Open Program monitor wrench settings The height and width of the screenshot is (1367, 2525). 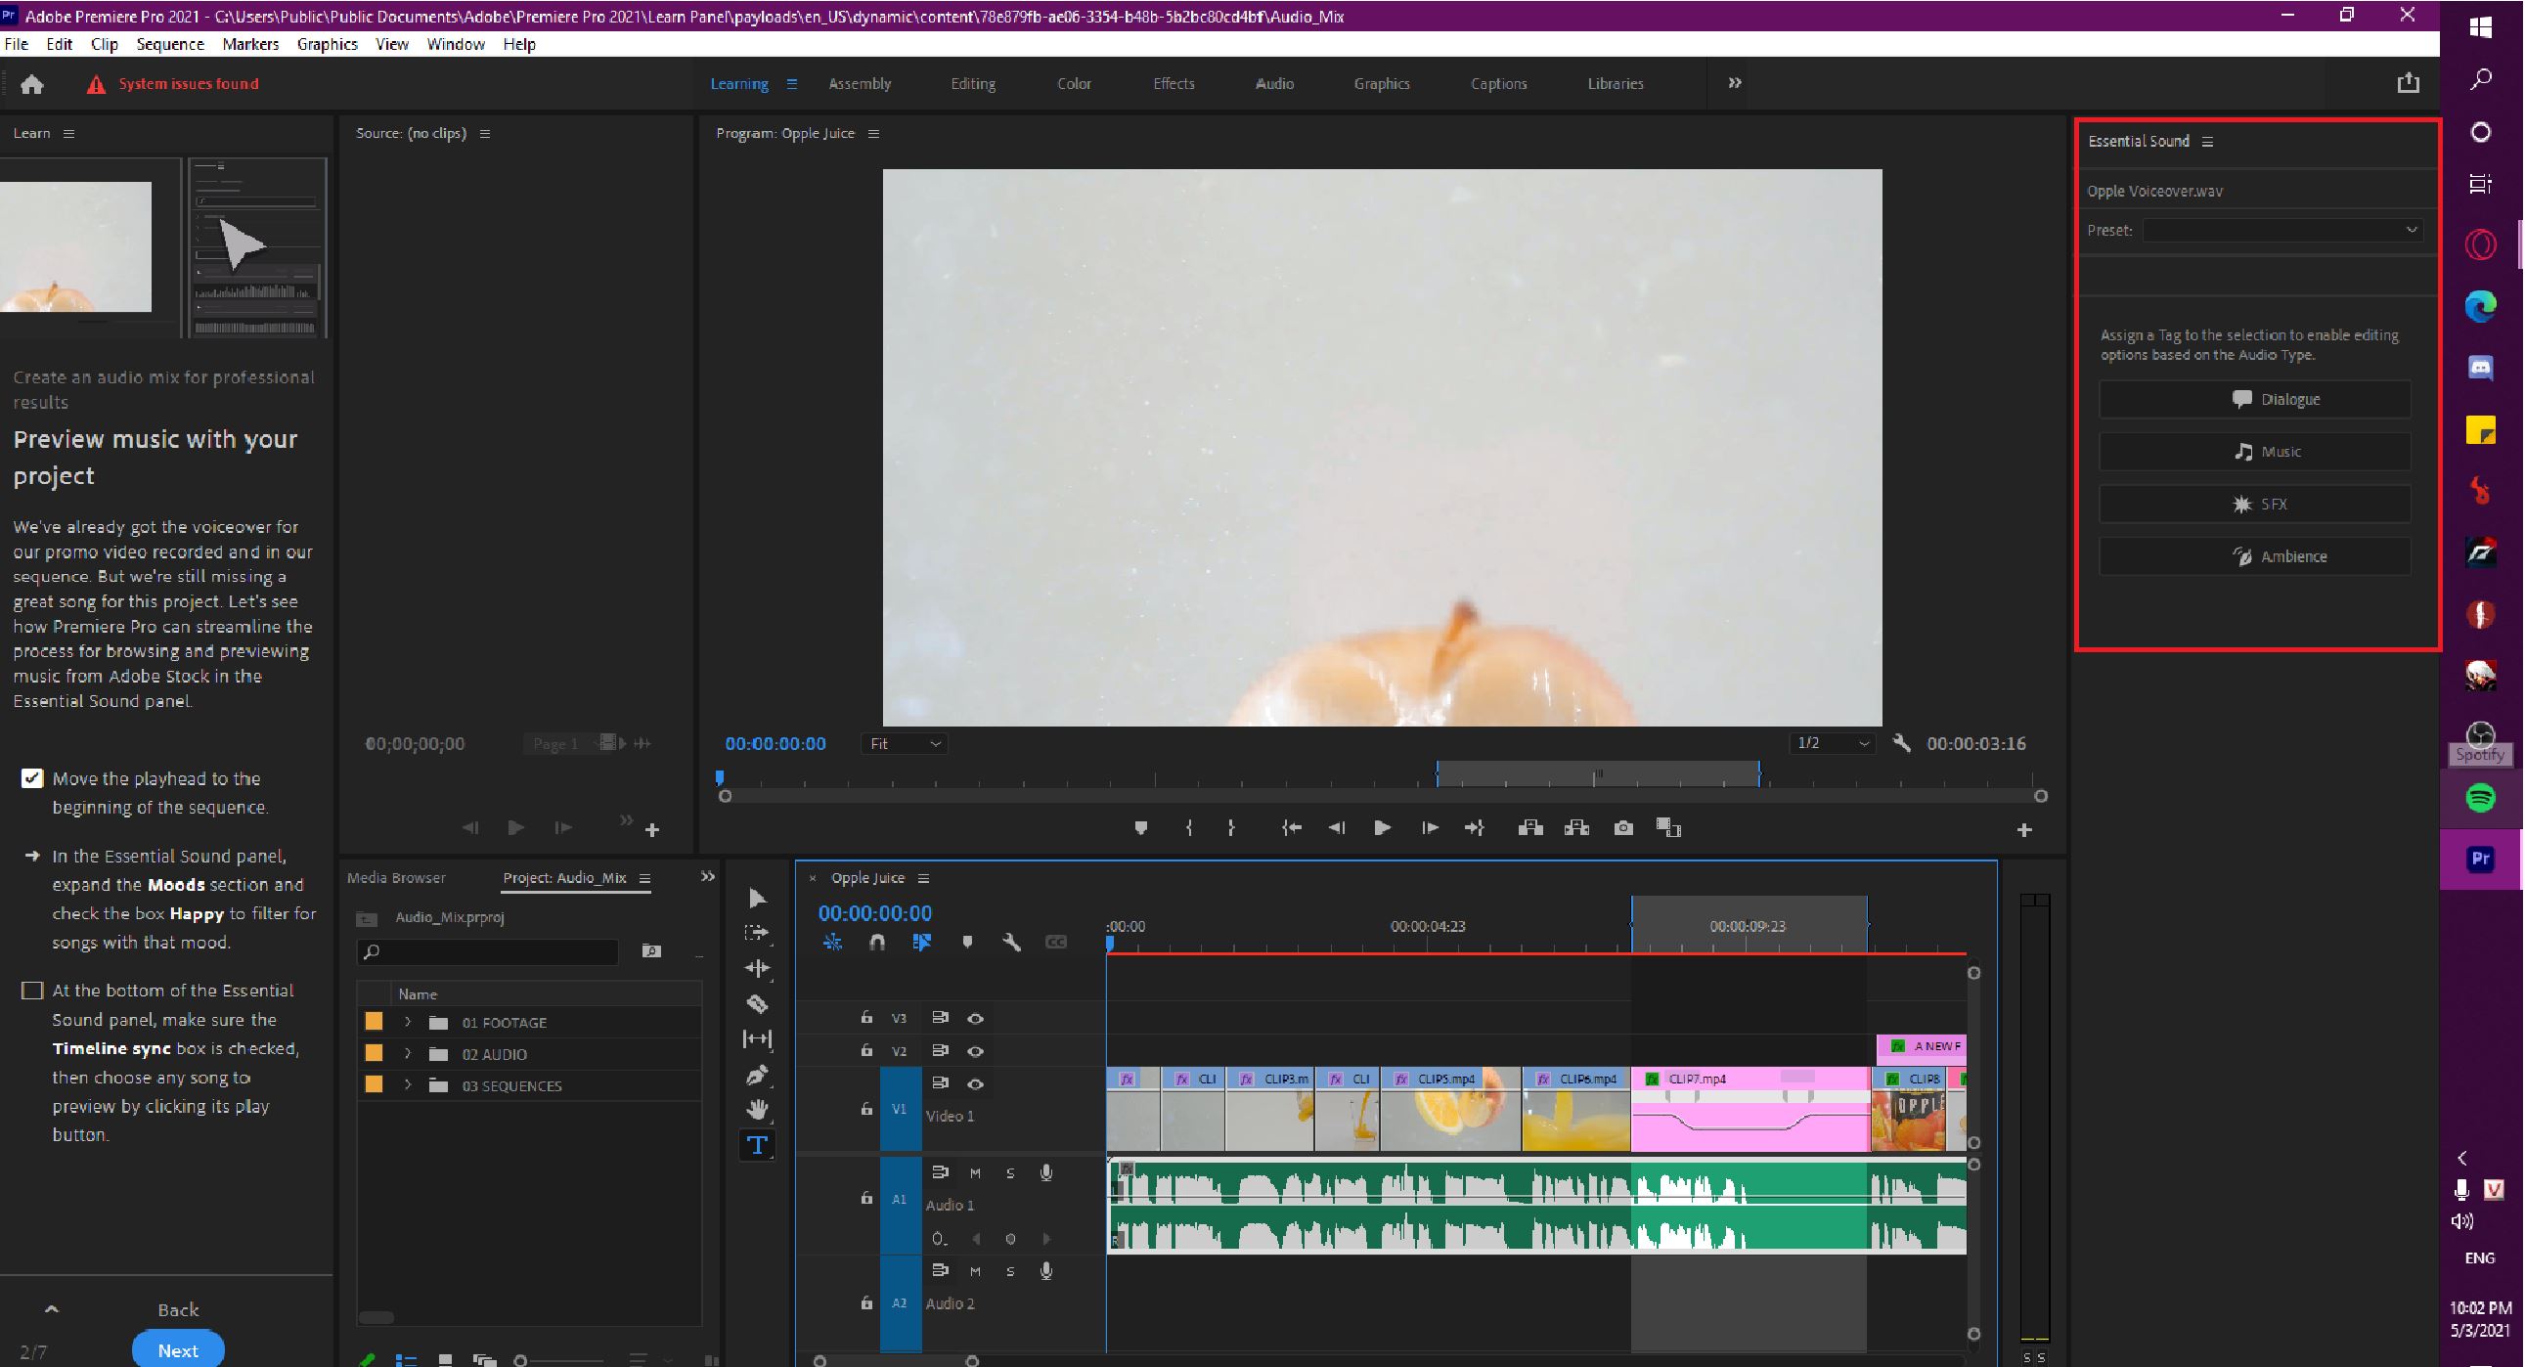[x=1902, y=743]
